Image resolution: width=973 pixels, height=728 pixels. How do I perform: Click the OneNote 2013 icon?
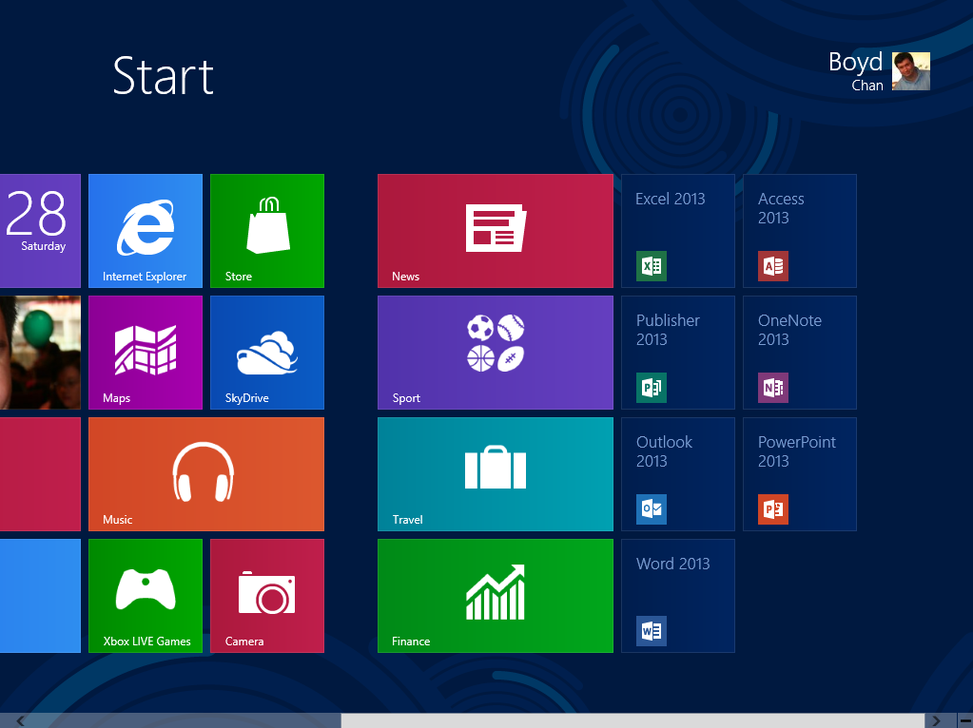click(773, 388)
